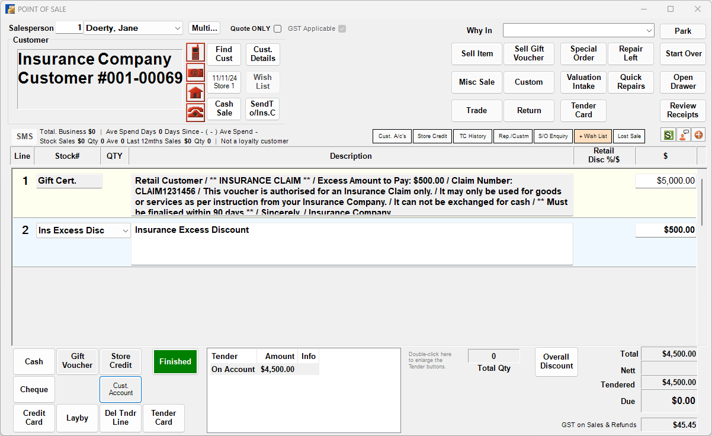Screen dimensions: 712x436
Task: Open the Salesperson dropdown showing Doerty, Jane
Action: [178, 28]
